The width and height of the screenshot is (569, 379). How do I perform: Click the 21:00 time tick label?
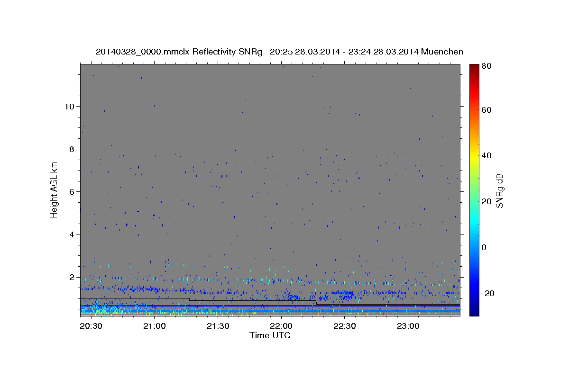154,326
